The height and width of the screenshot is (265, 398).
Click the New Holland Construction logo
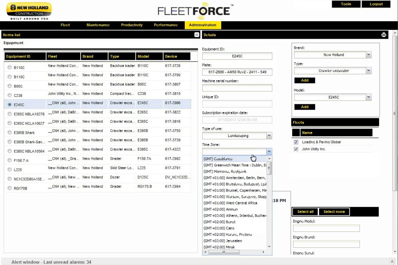(29, 11)
